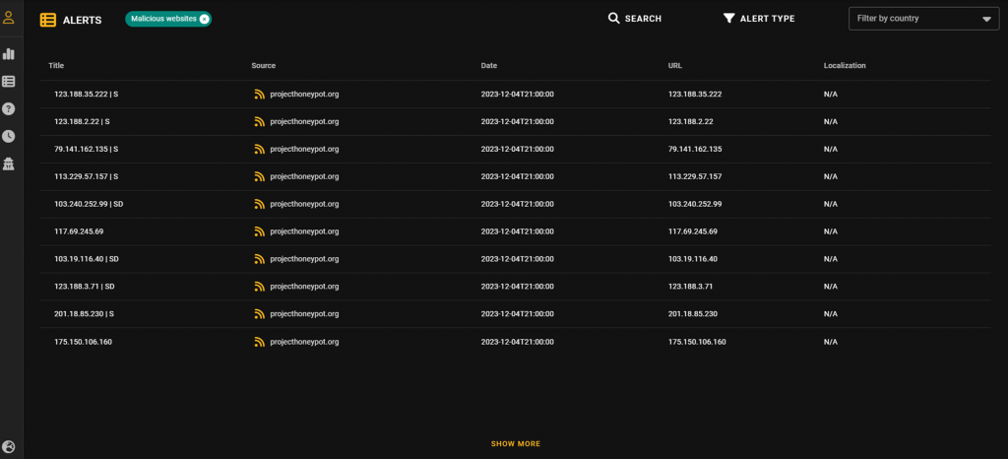This screenshot has width=1008, height=459.
Task: Click the ALERTS list icon in header
Action: pyautogui.click(x=48, y=20)
